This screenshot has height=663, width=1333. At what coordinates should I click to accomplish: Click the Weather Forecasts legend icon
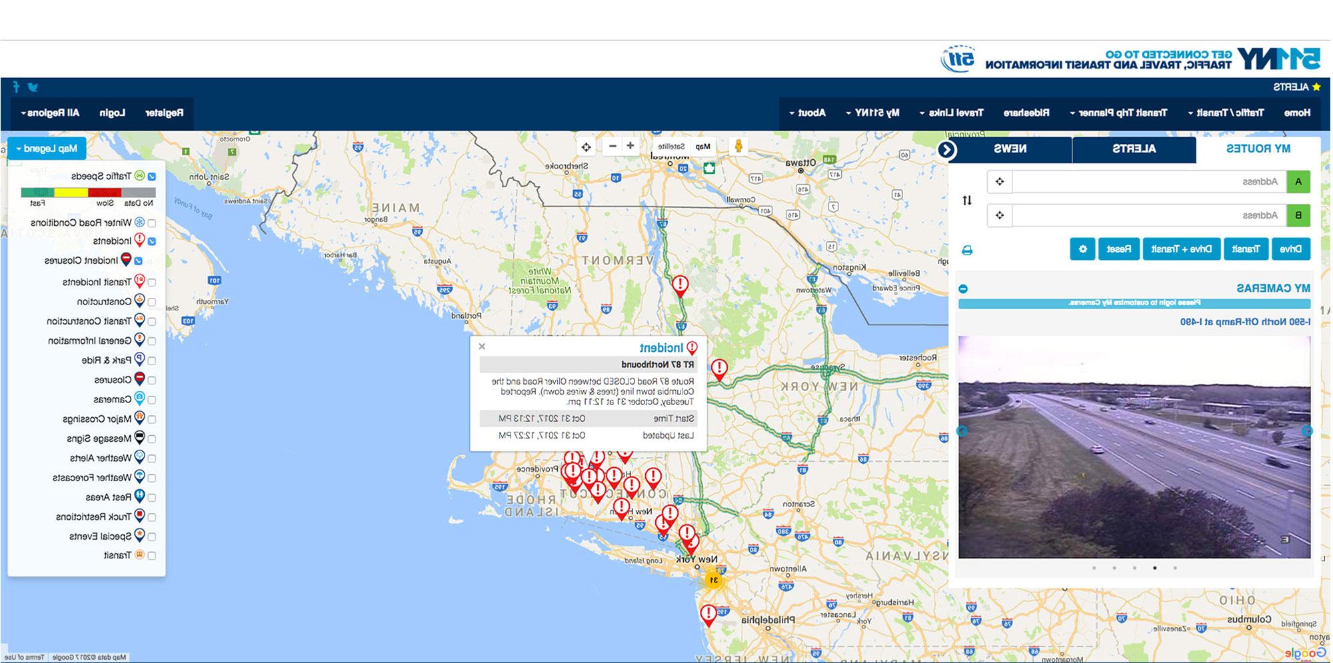click(x=139, y=477)
